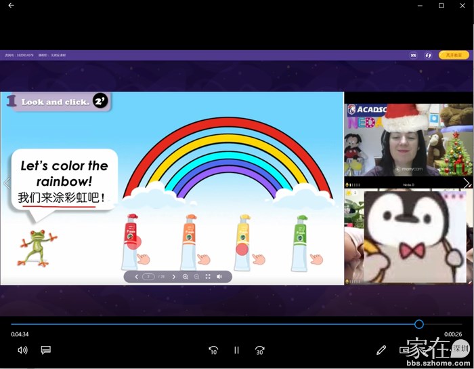474x369 pixels.
Task: Zoom out on the courseware slide
Action: pos(196,277)
